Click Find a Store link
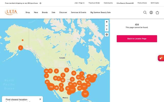Screen dimensions: 164x102 [142, 3]
